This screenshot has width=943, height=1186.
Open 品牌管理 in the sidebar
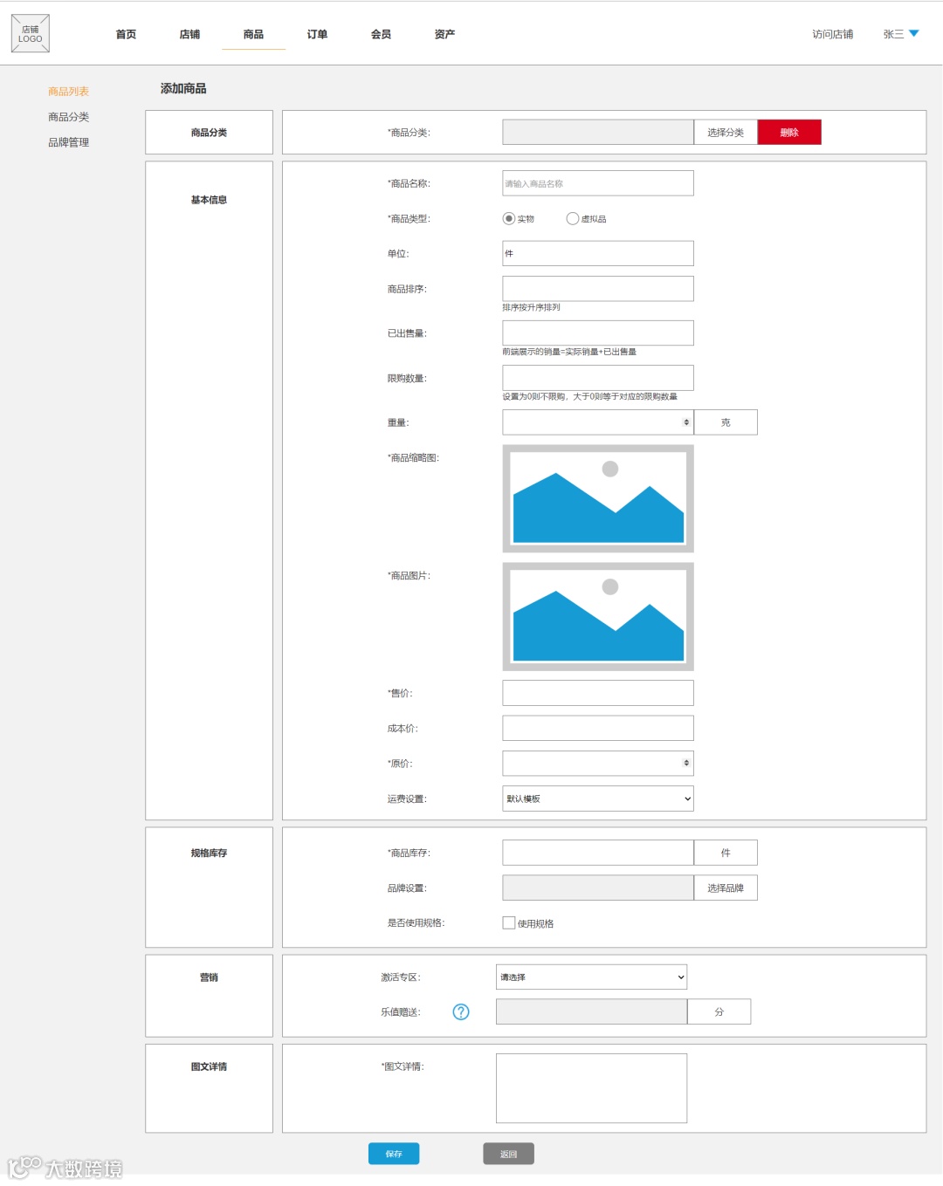click(x=68, y=142)
